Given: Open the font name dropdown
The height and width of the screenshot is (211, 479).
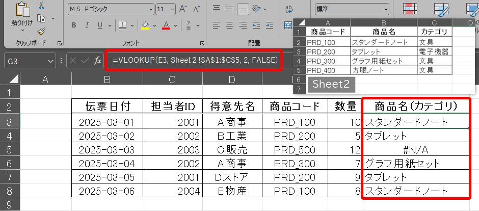Looking at the screenshot, I should (x=149, y=9).
